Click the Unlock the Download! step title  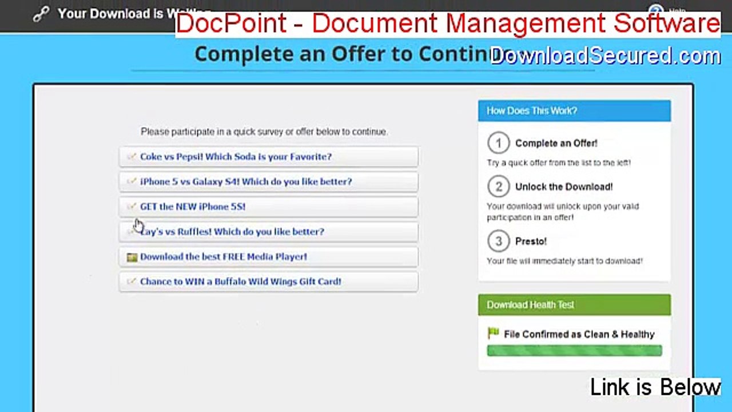coord(564,187)
